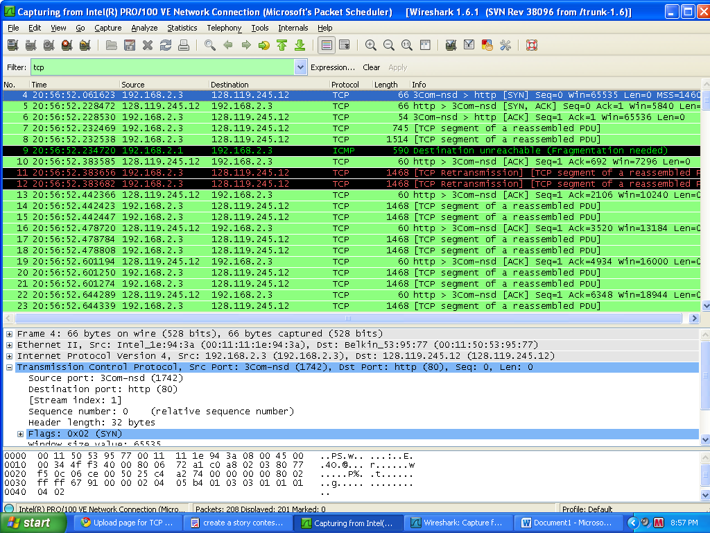Click the Expression... button

coord(333,67)
